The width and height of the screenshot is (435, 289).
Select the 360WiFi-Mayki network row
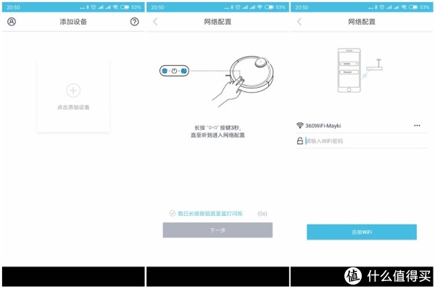(362, 125)
